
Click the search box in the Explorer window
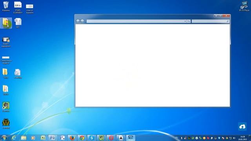point(211,21)
